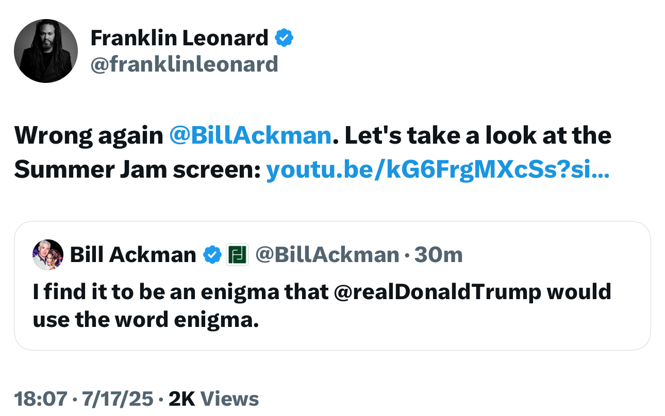Click the Bill Ackman name in the quoted tweet
This screenshot has height=416, width=665.
coord(132,254)
